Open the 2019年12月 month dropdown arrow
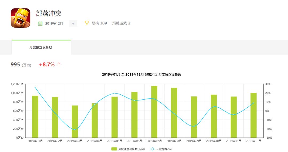288x152 pixels. (73, 24)
